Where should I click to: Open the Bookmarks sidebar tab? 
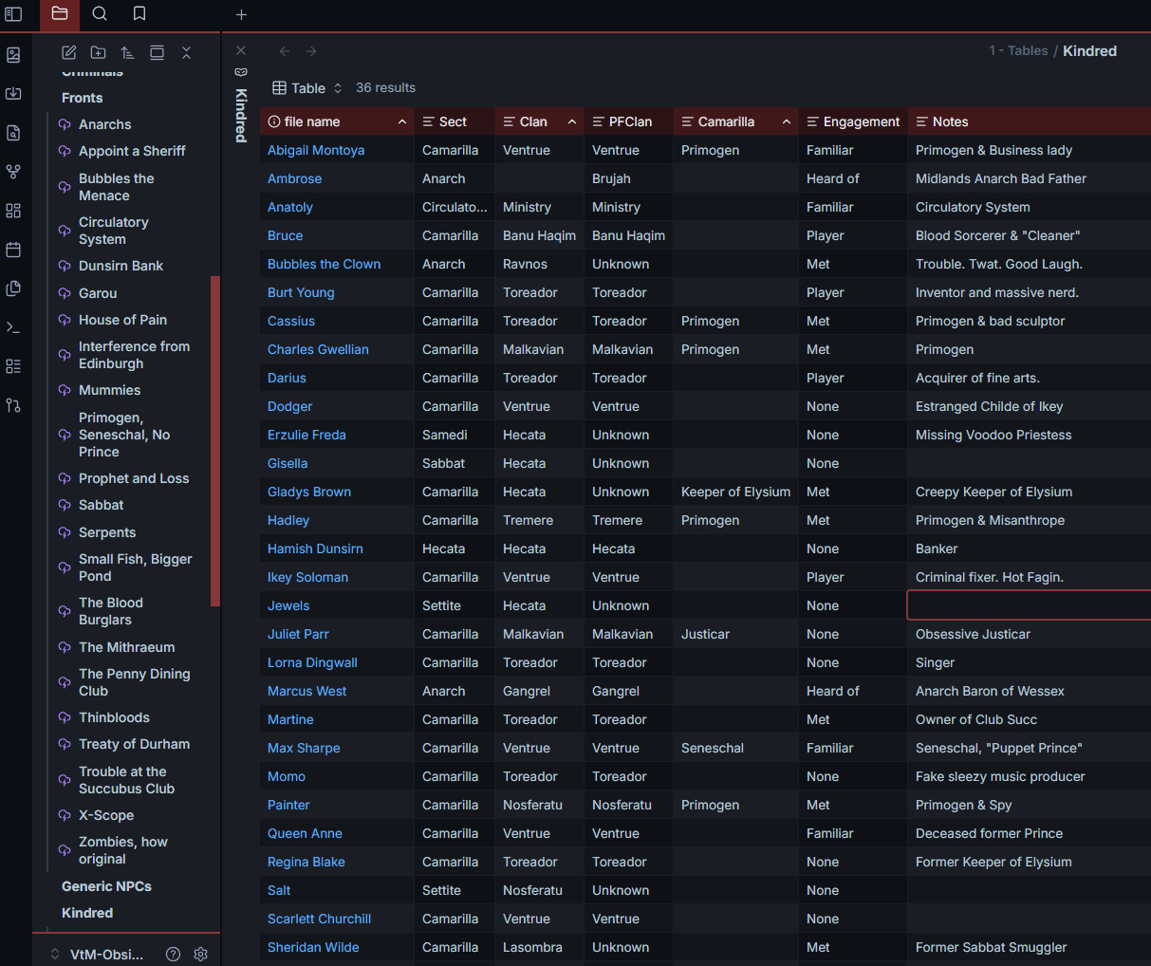tap(139, 14)
